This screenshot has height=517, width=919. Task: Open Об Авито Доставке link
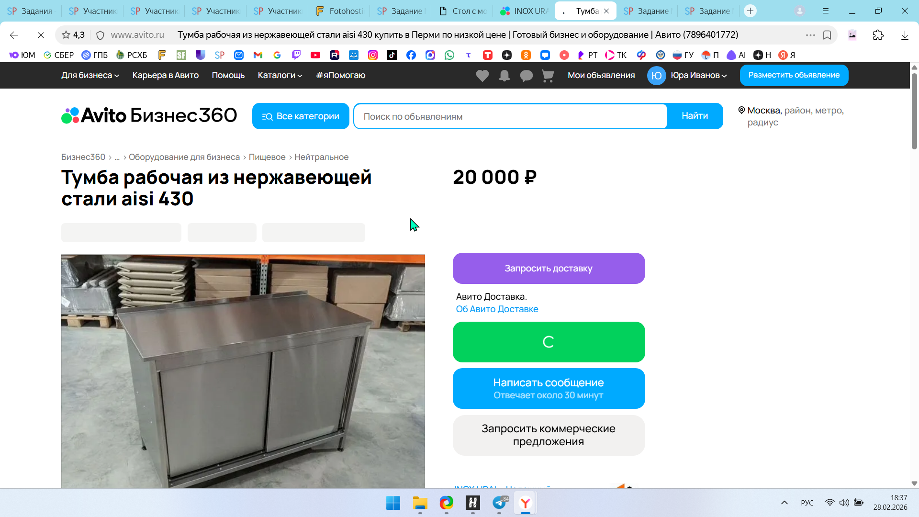click(497, 309)
